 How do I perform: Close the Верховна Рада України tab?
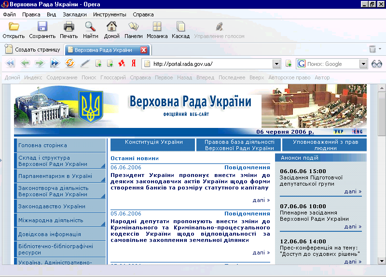tap(144, 50)
